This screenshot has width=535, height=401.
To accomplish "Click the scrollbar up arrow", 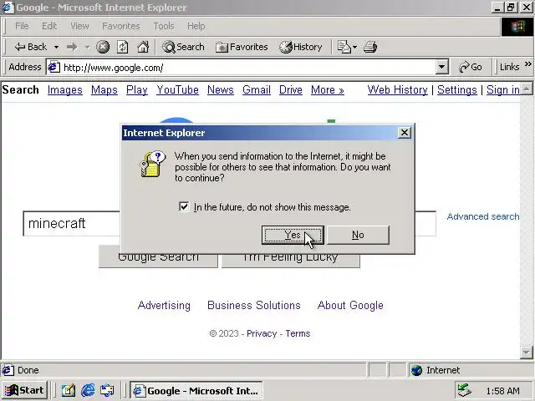I will coord(527,89).
